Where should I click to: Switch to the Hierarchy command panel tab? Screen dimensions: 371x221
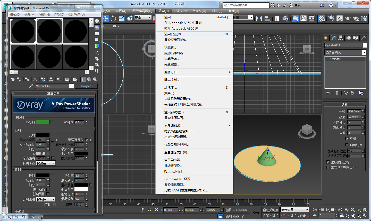pyautogui.click(x=341, y=38)
